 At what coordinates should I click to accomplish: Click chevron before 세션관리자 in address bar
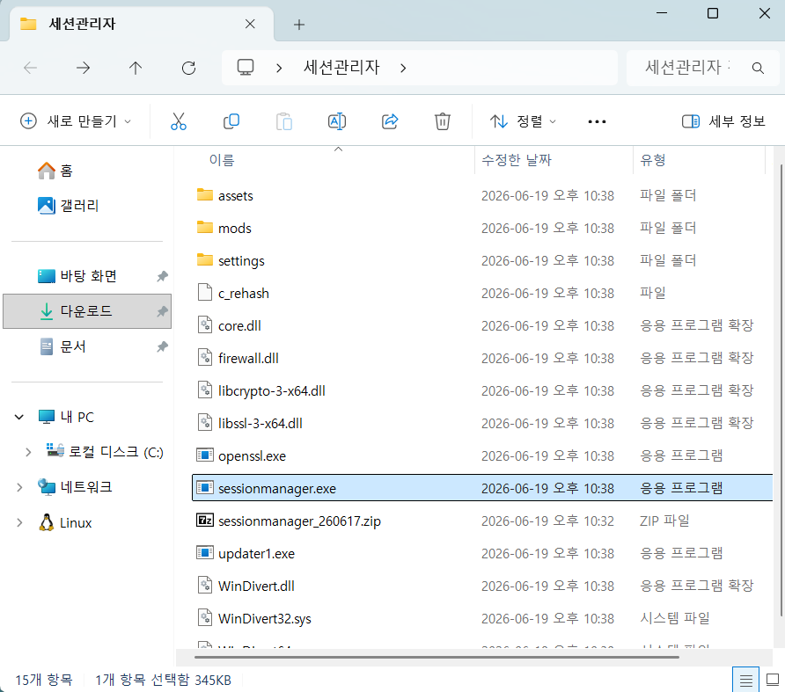(x=279, y=68)
